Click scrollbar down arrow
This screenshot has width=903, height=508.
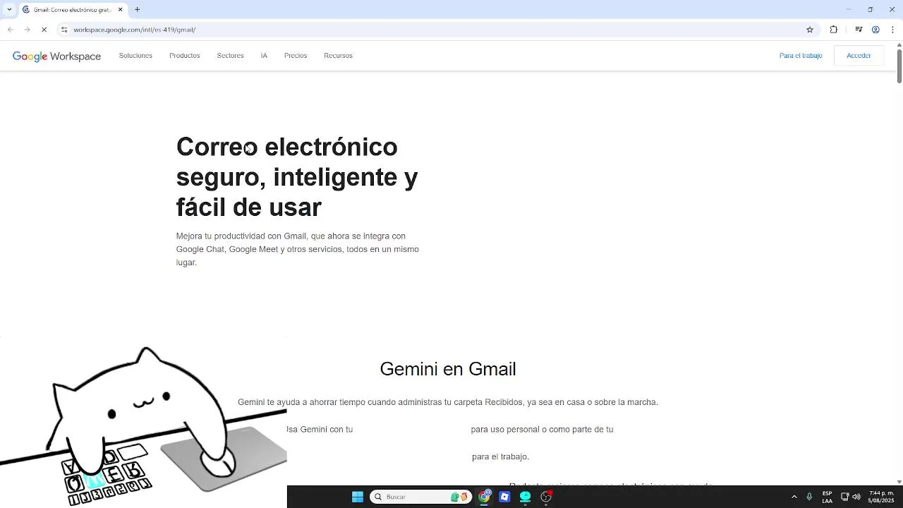[x=899, y=481]
